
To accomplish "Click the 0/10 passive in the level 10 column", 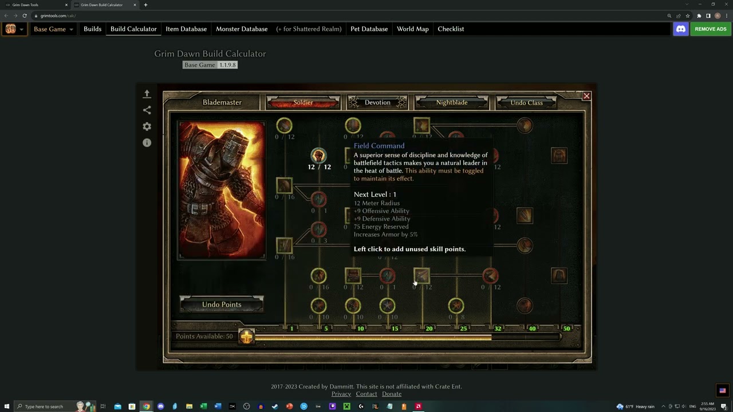I will click(x=353, y=306).
